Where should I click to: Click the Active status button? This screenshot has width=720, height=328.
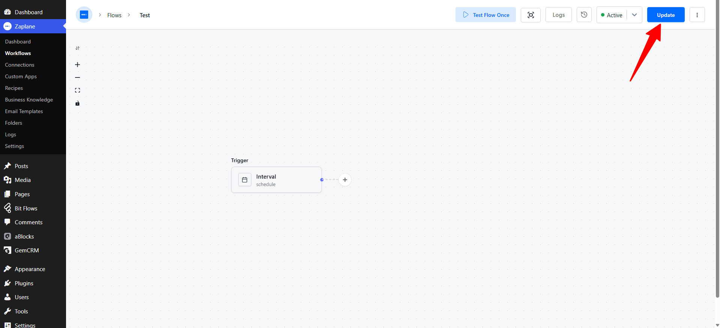(612, 15)
